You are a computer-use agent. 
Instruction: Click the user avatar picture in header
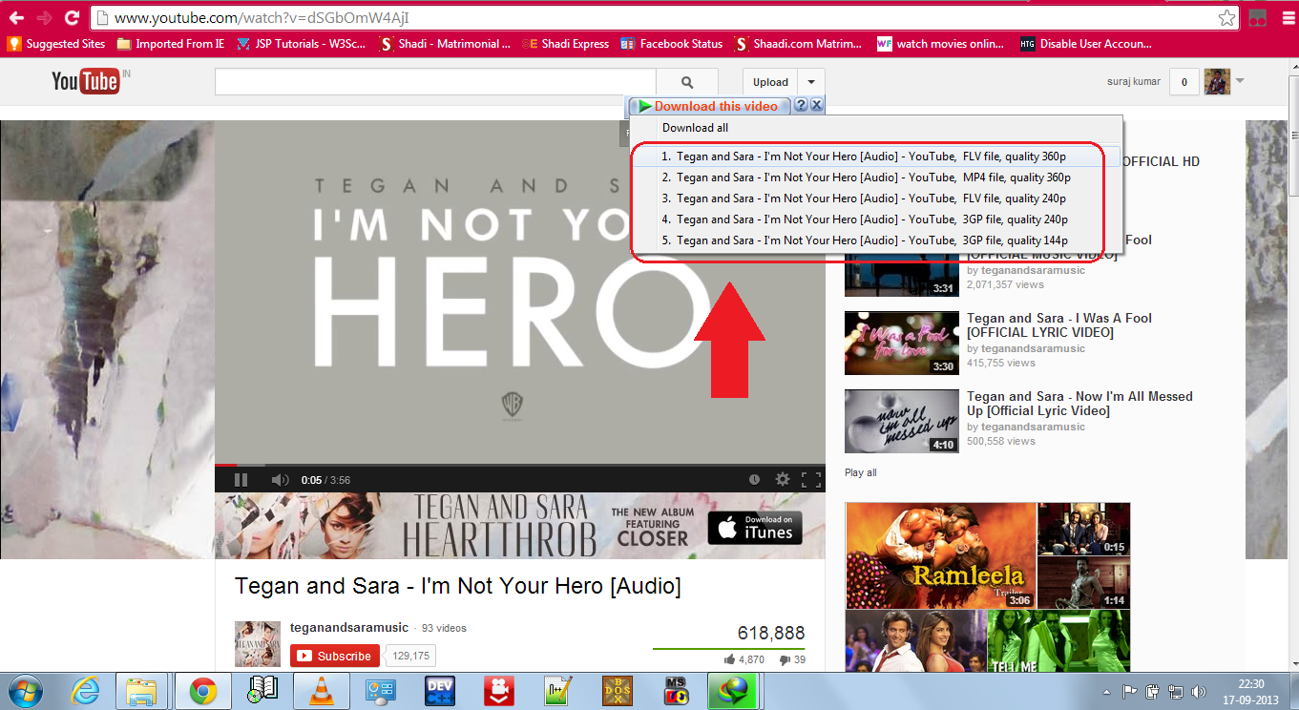click(x=1217, y=82)
